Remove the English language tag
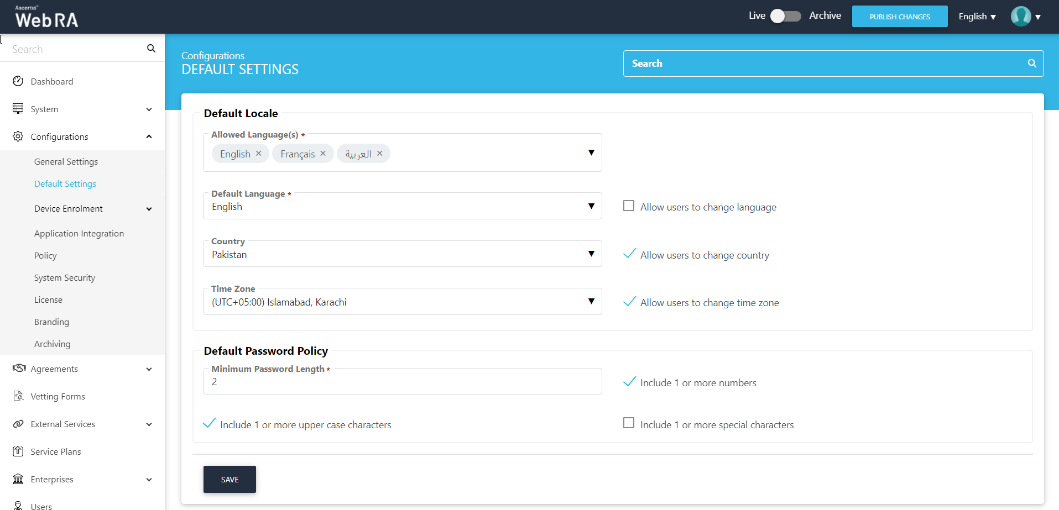This screenshot has height=510, width=1059. [x=258, y=154]
